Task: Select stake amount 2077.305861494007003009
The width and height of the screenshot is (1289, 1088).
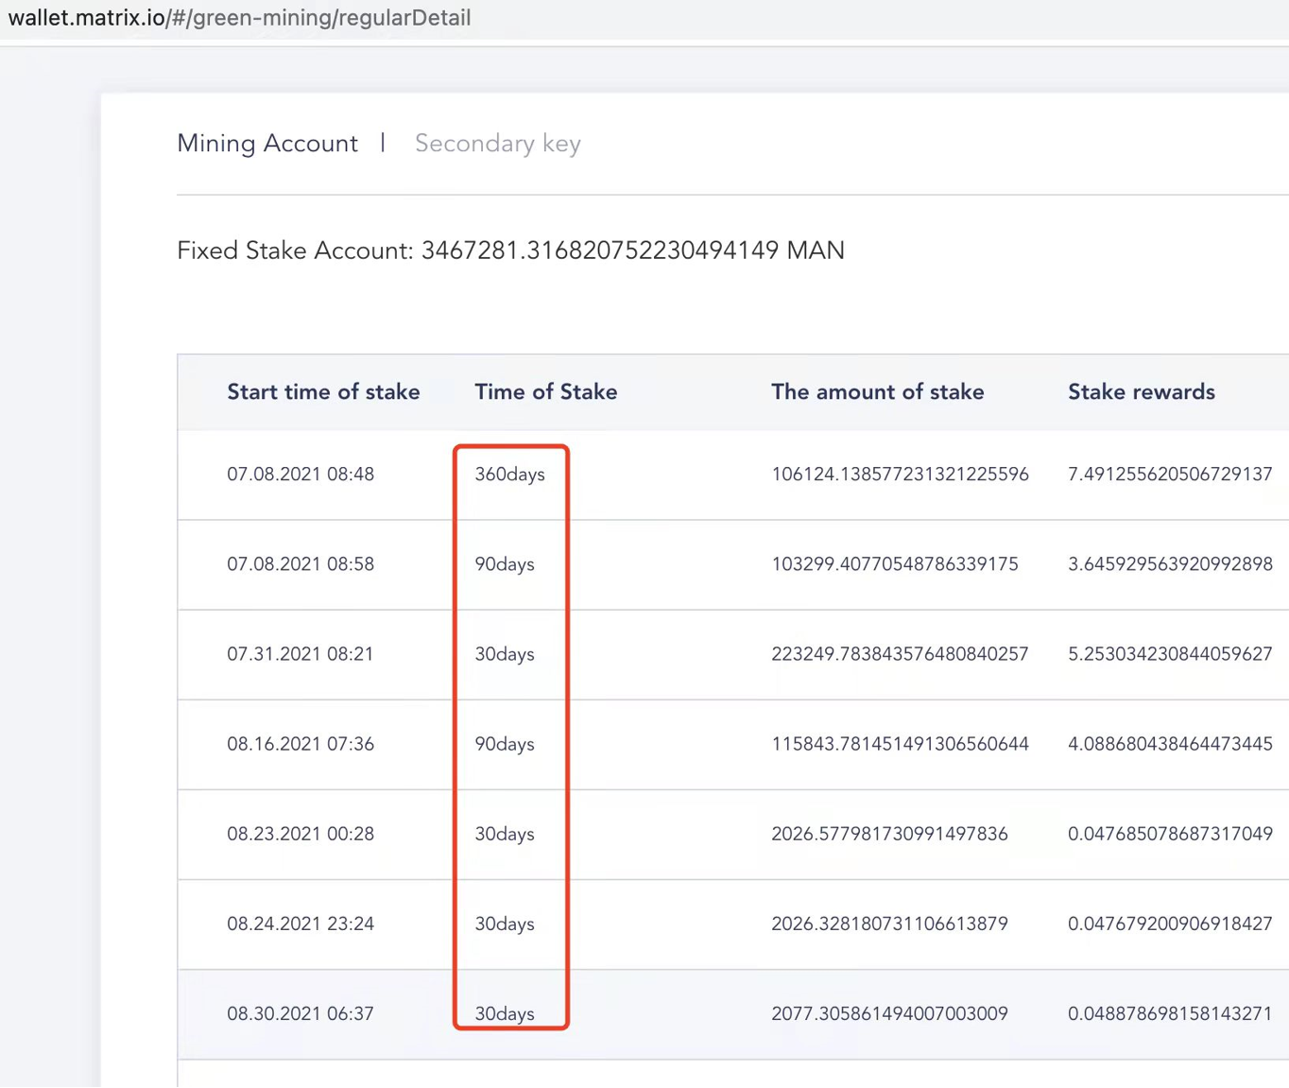Action: tap(889, 1013)
